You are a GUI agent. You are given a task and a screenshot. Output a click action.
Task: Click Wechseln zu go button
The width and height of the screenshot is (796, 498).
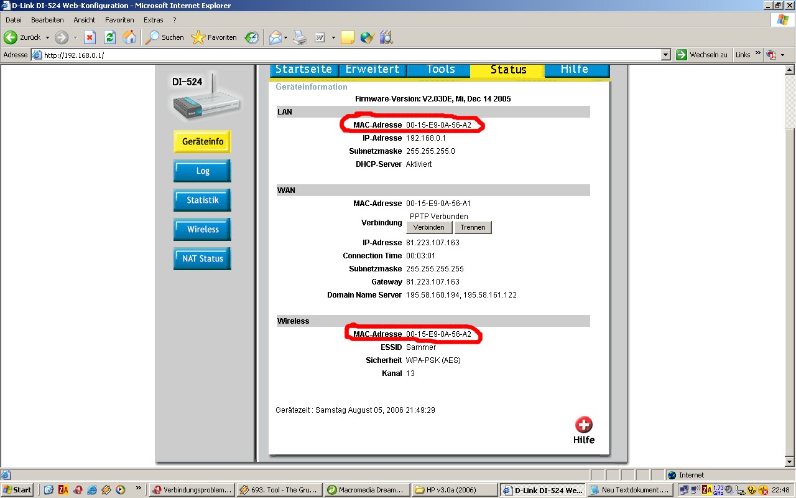[x=703, y=55]
